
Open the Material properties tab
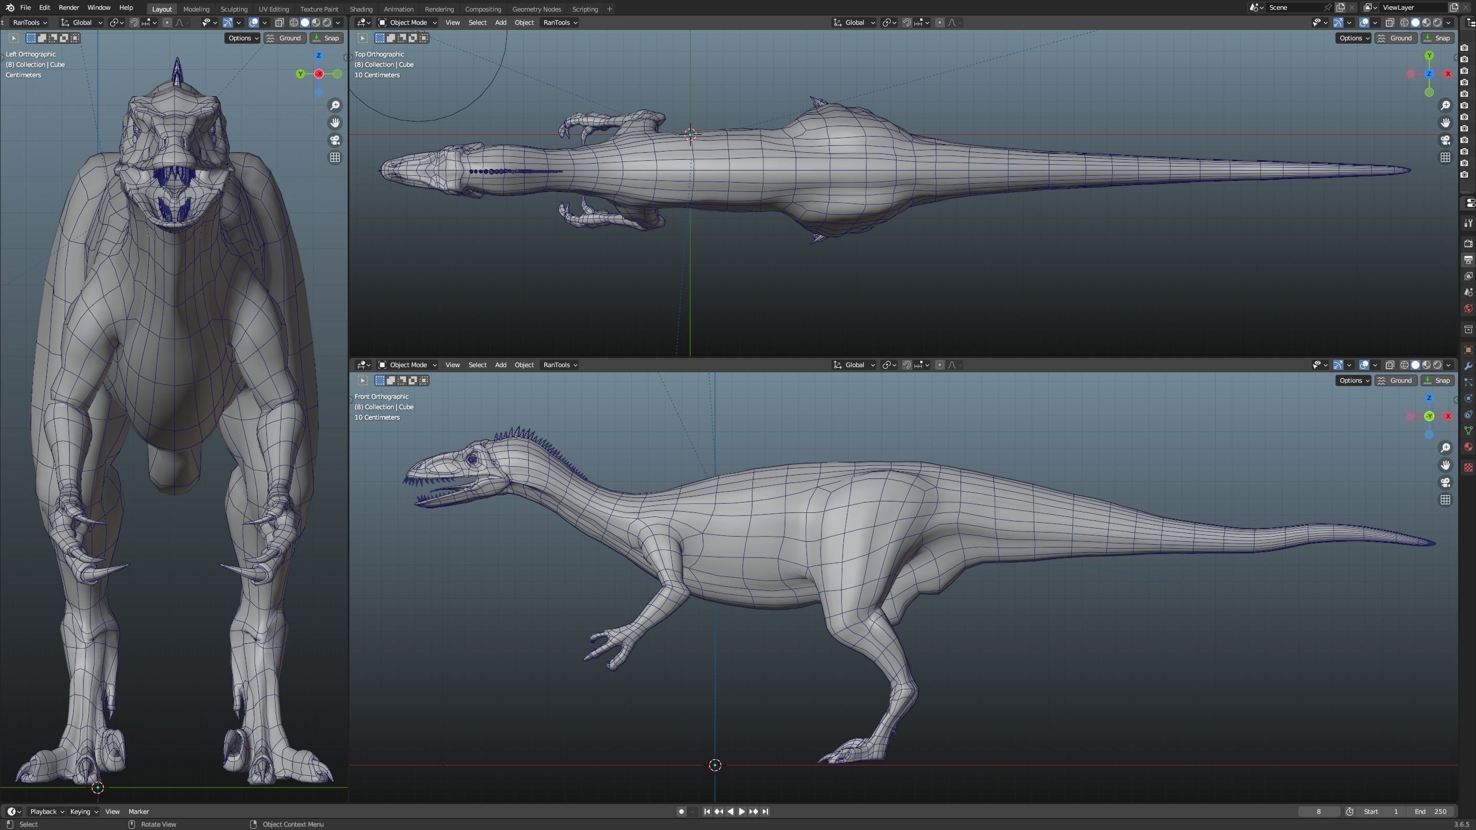pos(1469,447)
